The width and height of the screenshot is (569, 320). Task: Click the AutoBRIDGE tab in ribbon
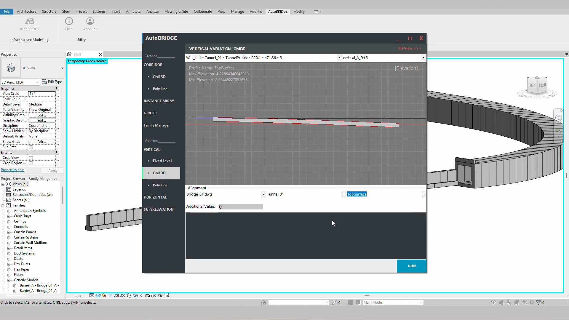pyautogui.click(x=277, y=11)
